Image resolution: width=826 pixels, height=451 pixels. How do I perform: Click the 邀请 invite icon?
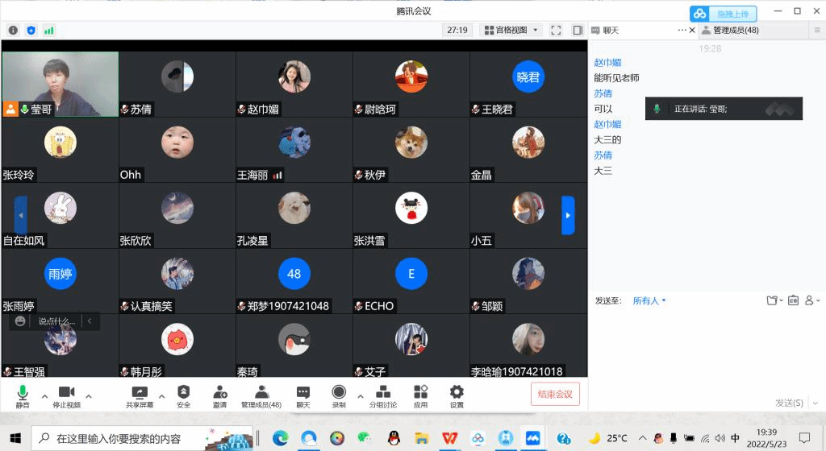pyautogui.click(x=219, y=395)
